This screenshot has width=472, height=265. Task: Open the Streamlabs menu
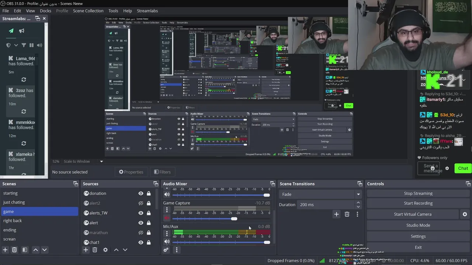[x=147, y=11]
